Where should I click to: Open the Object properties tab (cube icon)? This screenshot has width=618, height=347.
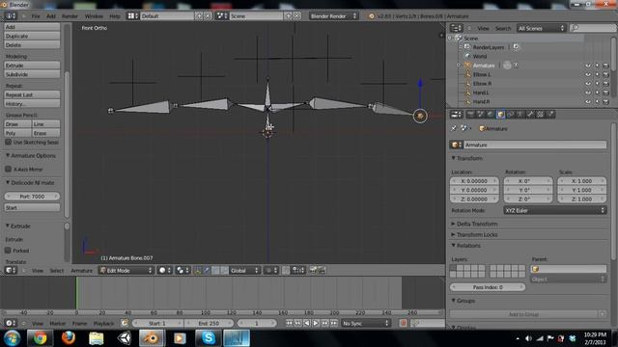tap(500, 115)
